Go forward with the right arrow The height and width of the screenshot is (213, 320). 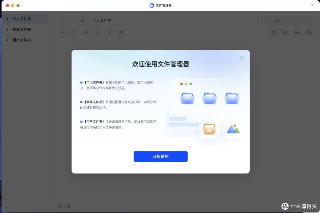pos(71,21)
